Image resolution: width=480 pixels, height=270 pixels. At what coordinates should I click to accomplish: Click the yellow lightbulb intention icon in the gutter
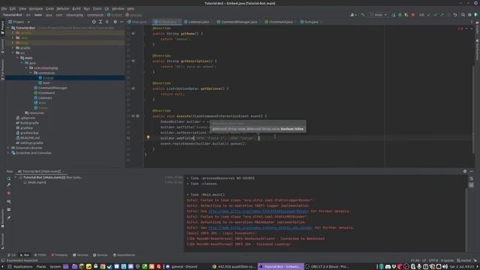click(x=148, y=138)
